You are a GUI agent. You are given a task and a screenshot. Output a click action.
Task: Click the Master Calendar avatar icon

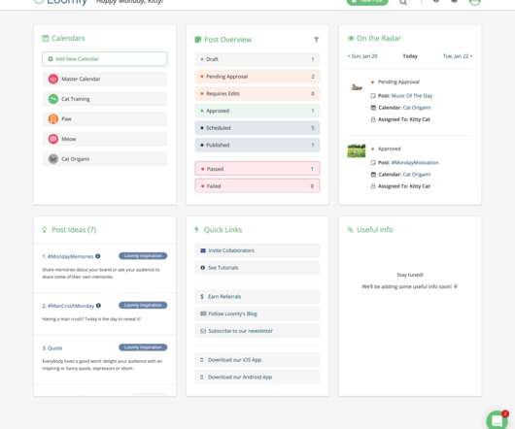(x=53, y=79)
